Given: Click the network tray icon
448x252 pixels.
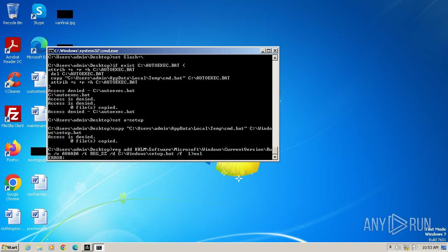Looking at the screenshot, I should click(x=406, y=247).
